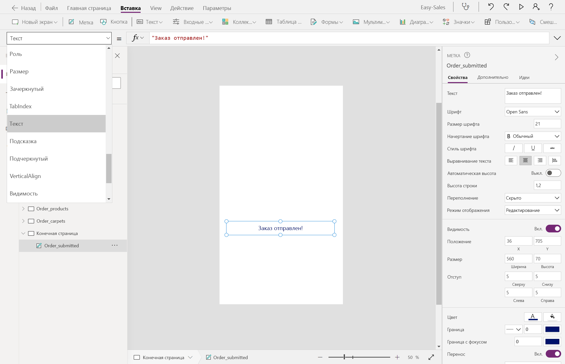Click the fill color bucket icon
Screen dimensions: 565x364
[552, 317]
